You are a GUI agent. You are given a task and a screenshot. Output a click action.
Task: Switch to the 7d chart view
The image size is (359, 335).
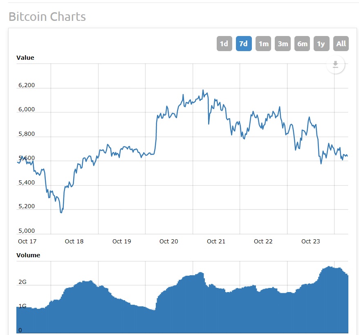244,43
